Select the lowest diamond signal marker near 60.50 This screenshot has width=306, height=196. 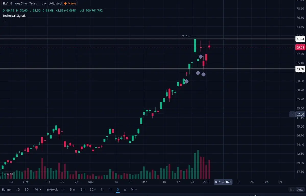coord(186,82)
